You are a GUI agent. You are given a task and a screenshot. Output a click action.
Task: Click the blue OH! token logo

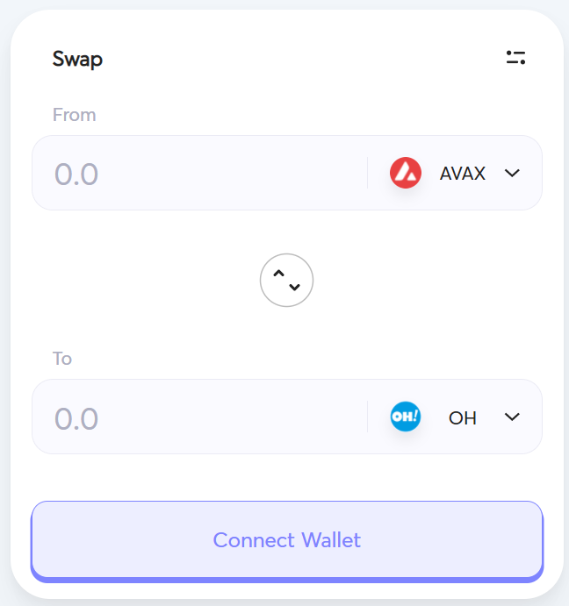point(406,417)
